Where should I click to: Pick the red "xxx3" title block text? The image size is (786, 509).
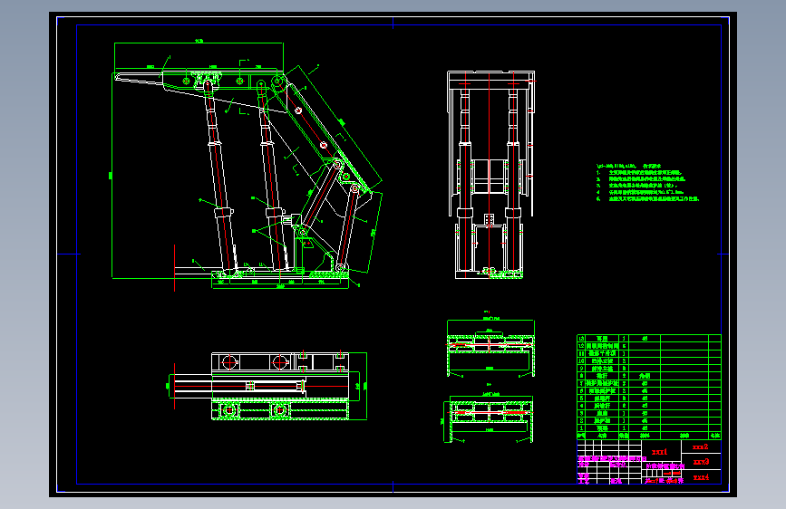[x=701, y=462]
